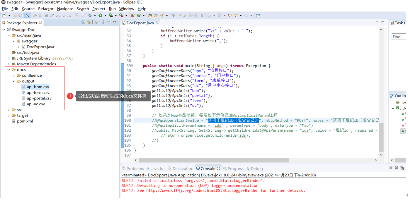Click the Last Edit Location arrow icon
Viewport: 408px width, 201px height.
coord(230,16)
